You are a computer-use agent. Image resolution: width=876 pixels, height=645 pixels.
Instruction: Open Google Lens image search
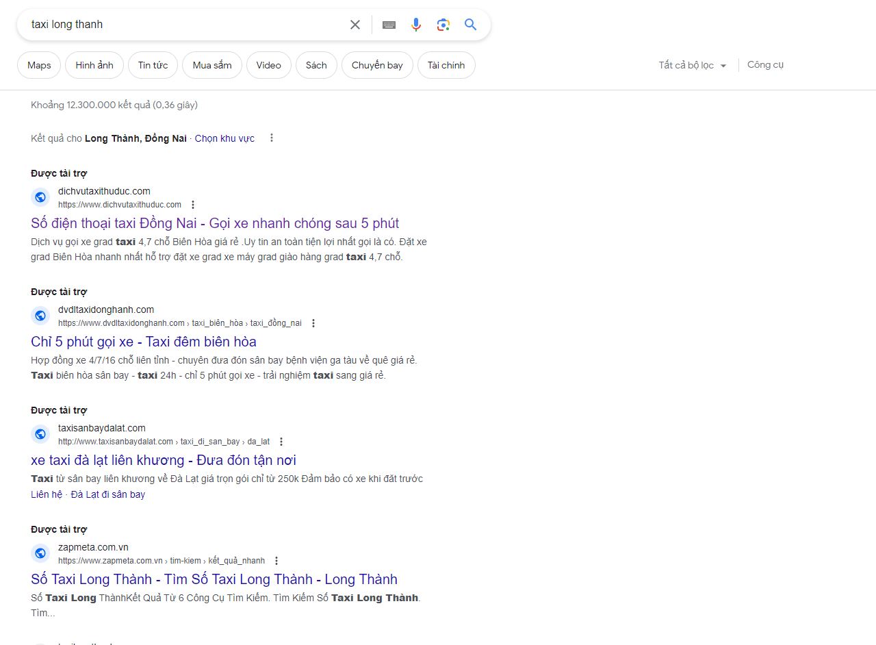tap(443, 25)
